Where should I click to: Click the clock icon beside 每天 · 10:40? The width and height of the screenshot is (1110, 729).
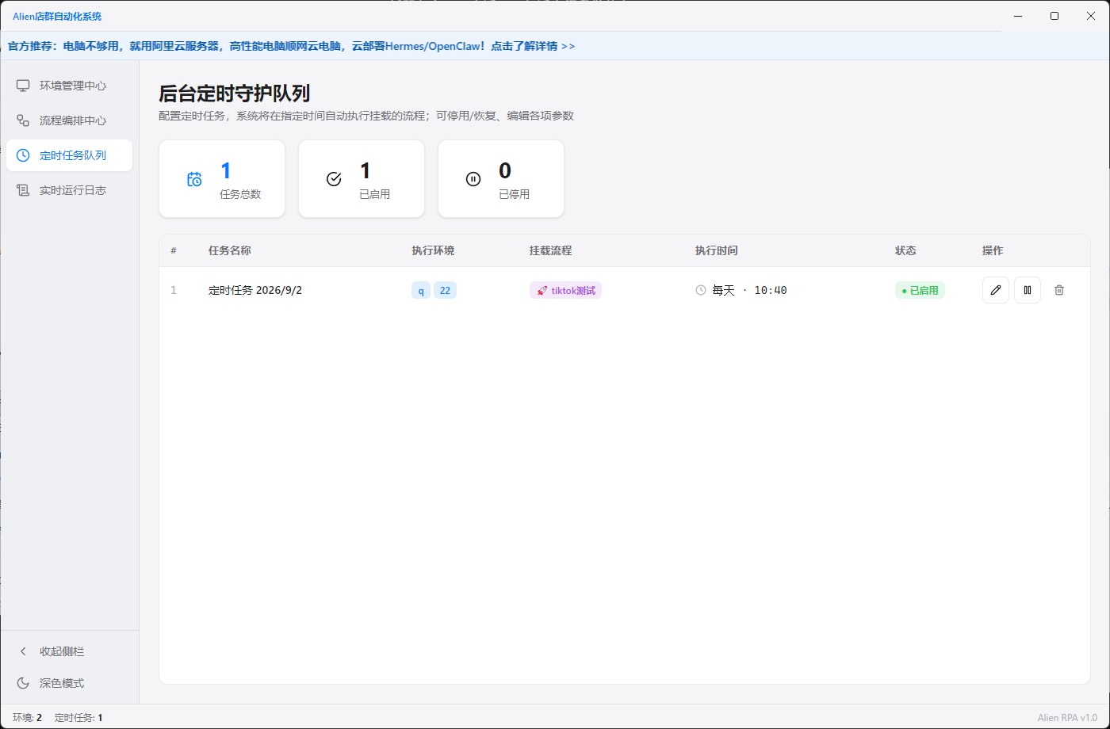[x=701, y=290]
